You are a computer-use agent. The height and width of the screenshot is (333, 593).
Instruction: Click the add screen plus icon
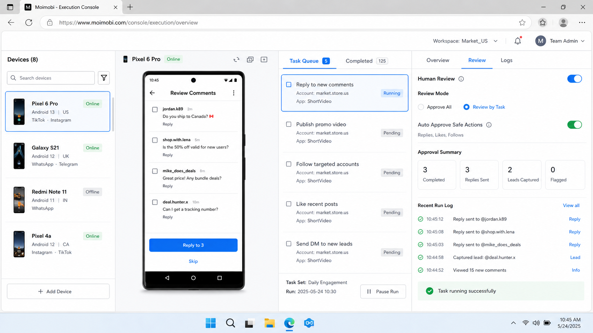click(264, 59)
